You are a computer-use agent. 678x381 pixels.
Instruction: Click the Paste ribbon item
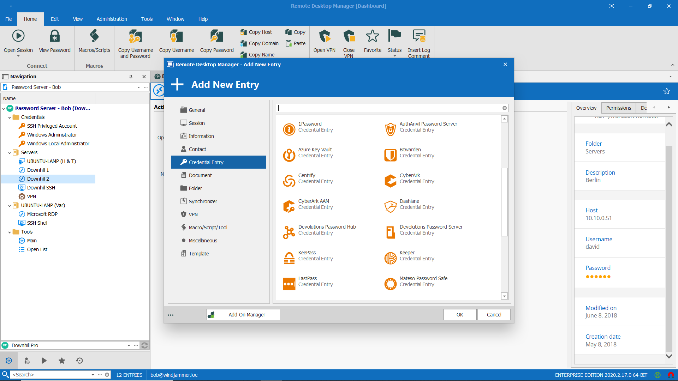pos(296,43)
